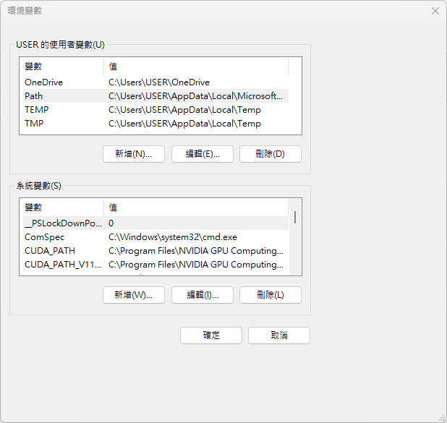Close the 環境變數 dialog window
Viewport: 447px width, 423px height.
[435, 11]
